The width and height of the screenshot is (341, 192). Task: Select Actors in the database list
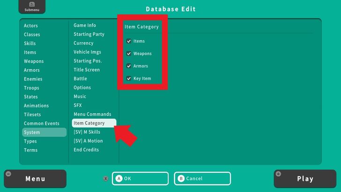31,26
